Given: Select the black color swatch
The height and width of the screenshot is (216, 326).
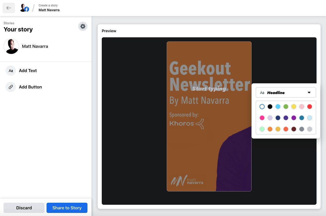Looking at the screenshot, I should click(x=270, y=107).
